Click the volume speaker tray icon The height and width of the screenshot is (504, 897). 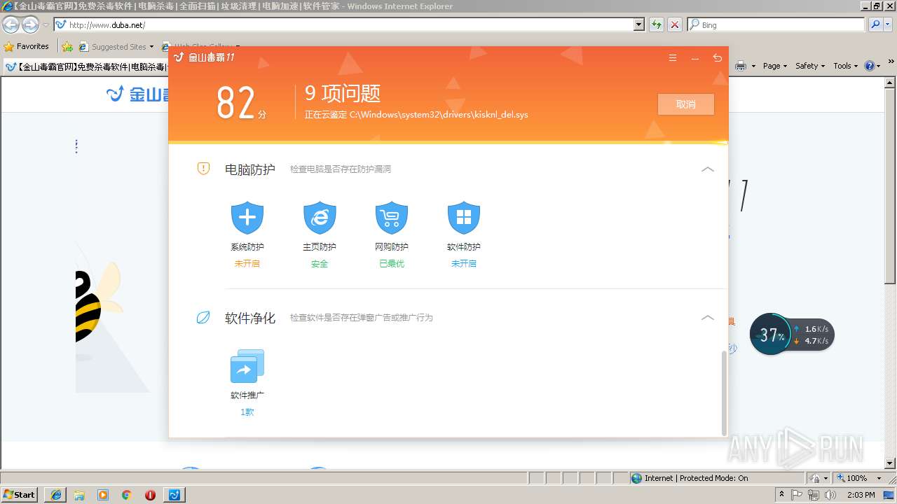[x=830, y=495]
